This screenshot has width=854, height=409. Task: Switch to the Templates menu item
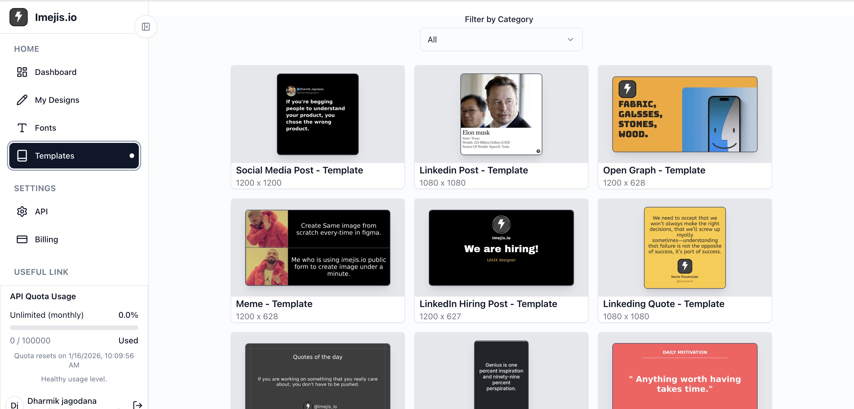(55, 156)
